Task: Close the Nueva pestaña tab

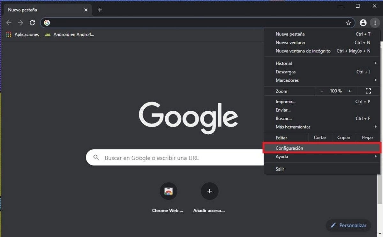Action: coord(86,10)
